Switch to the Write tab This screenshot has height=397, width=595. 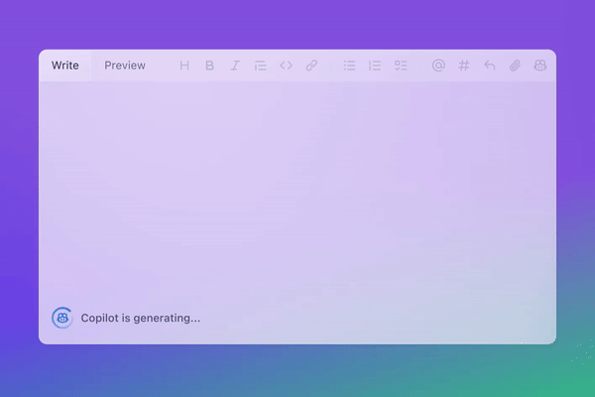coord(65,66)
